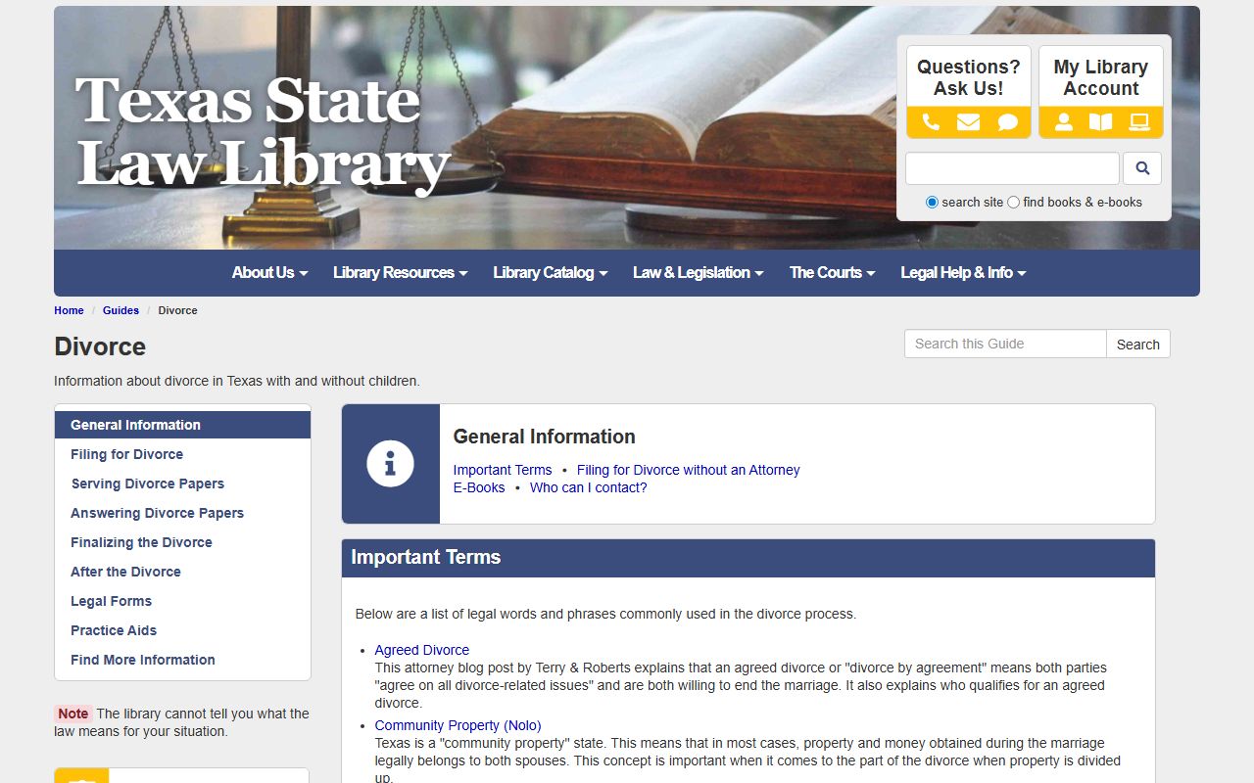This screenshot has height=783, width=1254.
Task: Open the Law & Legislation dropdown
Action: click(698, 273)
